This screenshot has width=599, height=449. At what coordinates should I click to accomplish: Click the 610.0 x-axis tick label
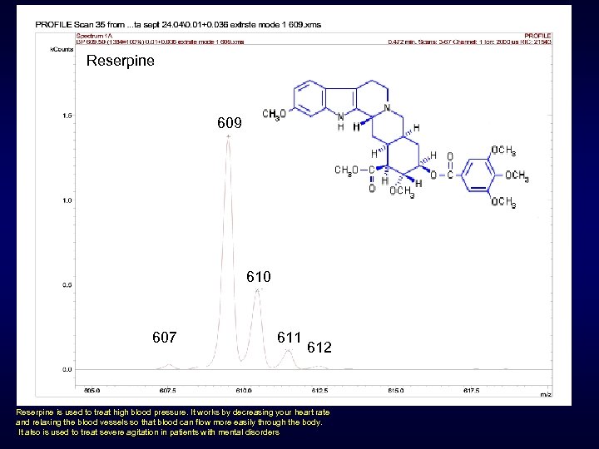point(244,391)
